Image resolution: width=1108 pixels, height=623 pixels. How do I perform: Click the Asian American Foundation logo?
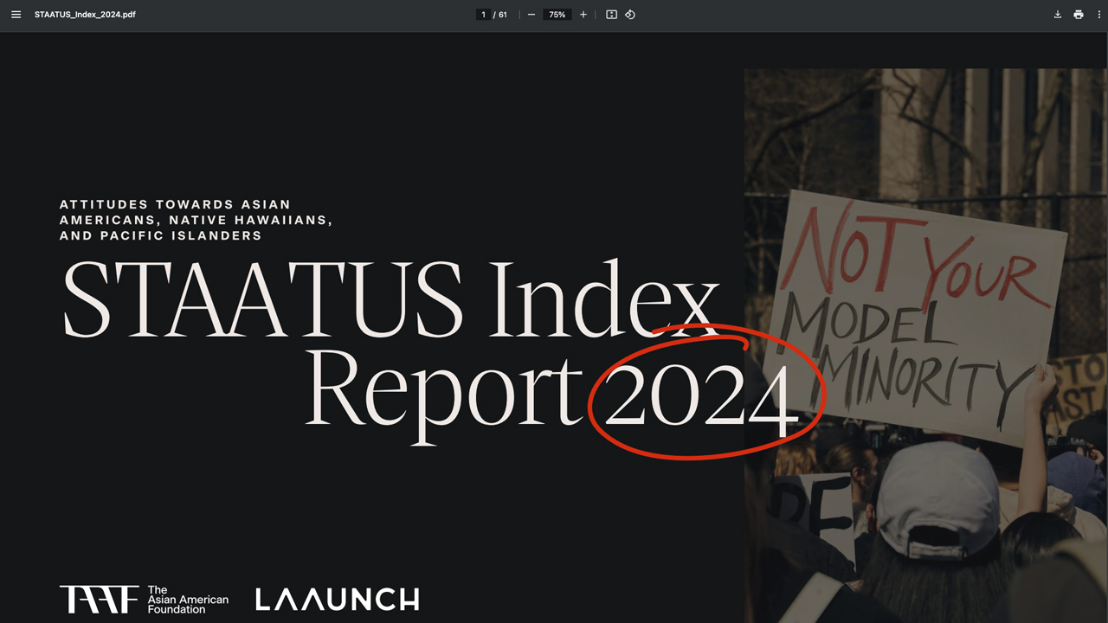tap(144, 600)
